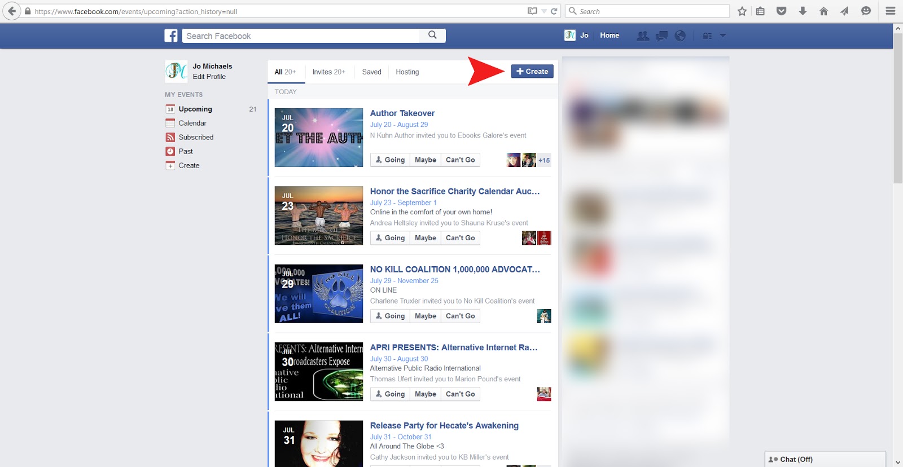Select the All 20+ tab
The image size is (903, 467).
pos(285,72)
